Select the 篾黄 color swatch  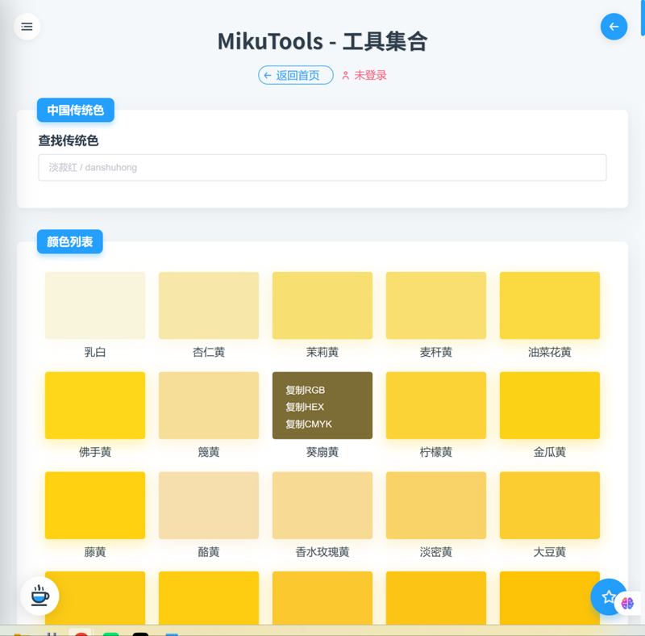[x=209, y=405]
